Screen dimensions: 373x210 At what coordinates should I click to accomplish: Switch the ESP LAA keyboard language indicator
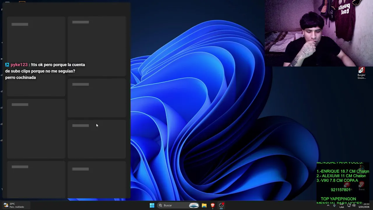(342, 205)
